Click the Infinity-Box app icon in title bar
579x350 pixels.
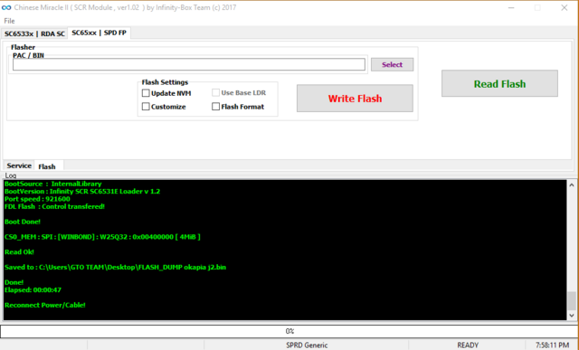coord(6,7)
